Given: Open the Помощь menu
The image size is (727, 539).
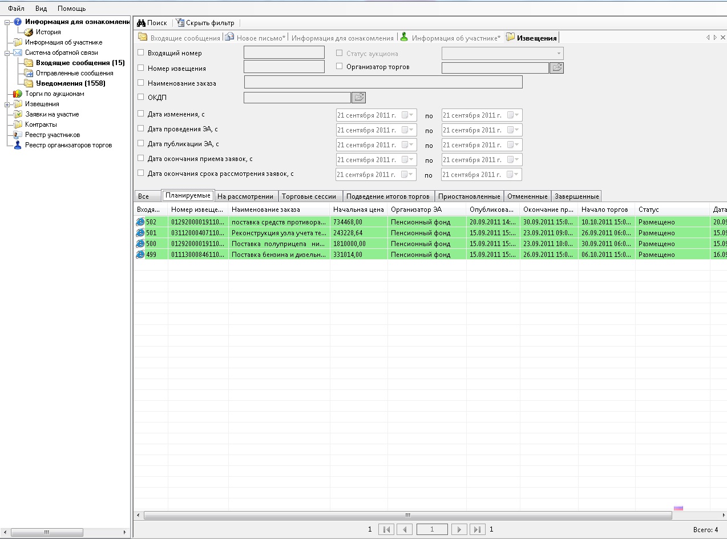Looking at the screenshot, I should (x=71, y=9).
